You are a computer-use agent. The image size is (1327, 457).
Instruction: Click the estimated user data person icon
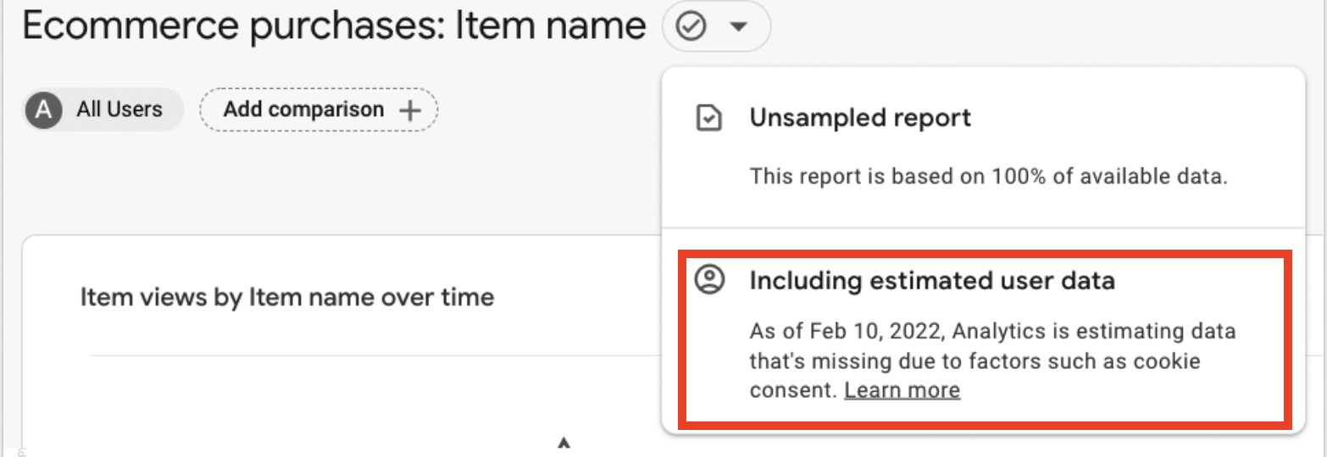(x=709, y=280)
